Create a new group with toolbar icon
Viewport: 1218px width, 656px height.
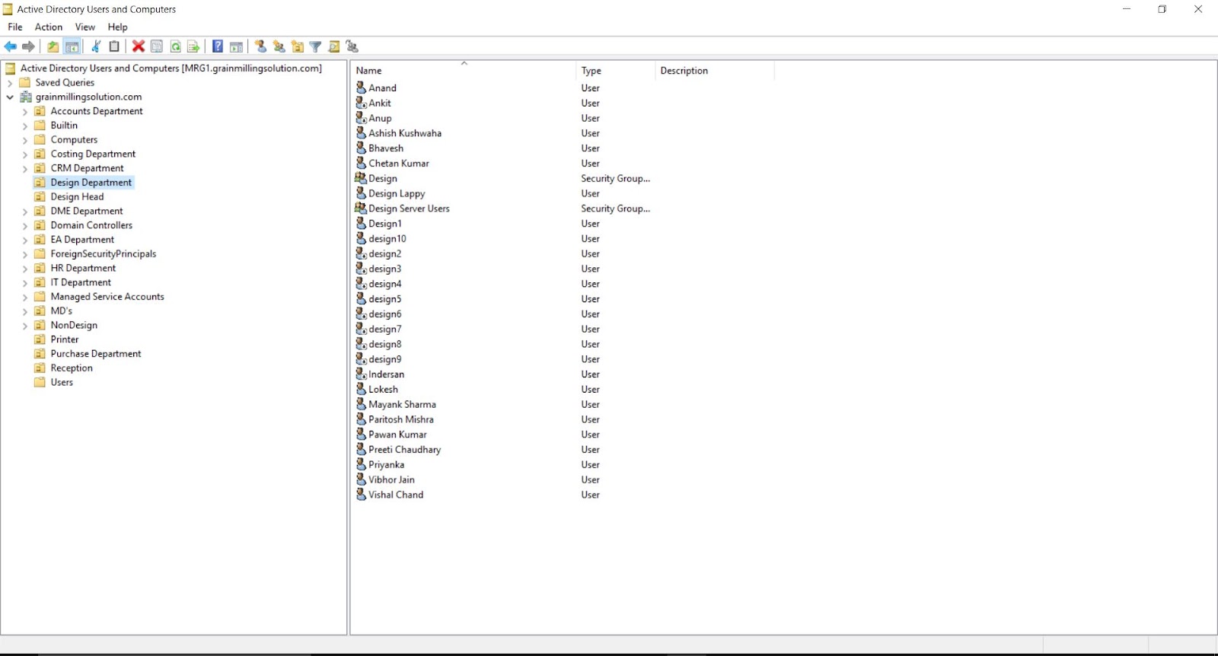click(279, 46)
